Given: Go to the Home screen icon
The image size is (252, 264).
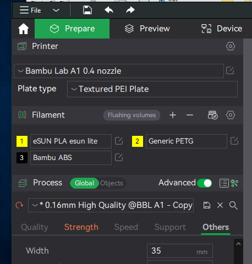Looking at the screenshot, I should [24, 29].
